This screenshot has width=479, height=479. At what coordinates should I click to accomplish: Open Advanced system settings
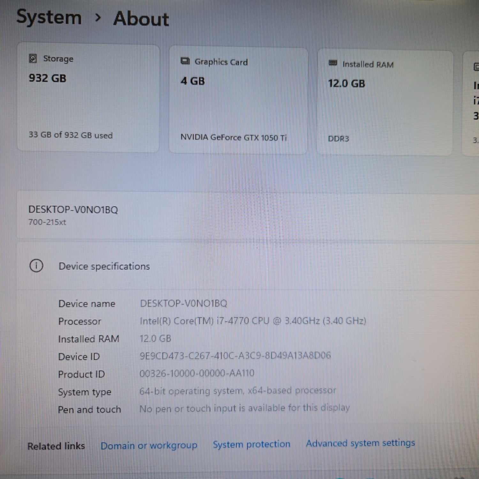(x=360, y=443)
